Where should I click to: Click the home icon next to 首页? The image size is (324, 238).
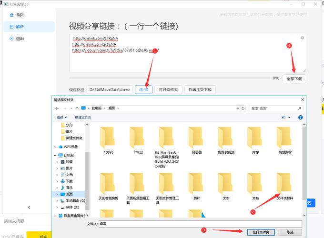click(11, 15)
